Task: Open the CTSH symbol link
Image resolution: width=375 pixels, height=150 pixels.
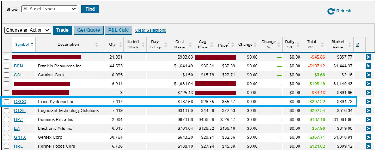Action: [x=20, y=110]
